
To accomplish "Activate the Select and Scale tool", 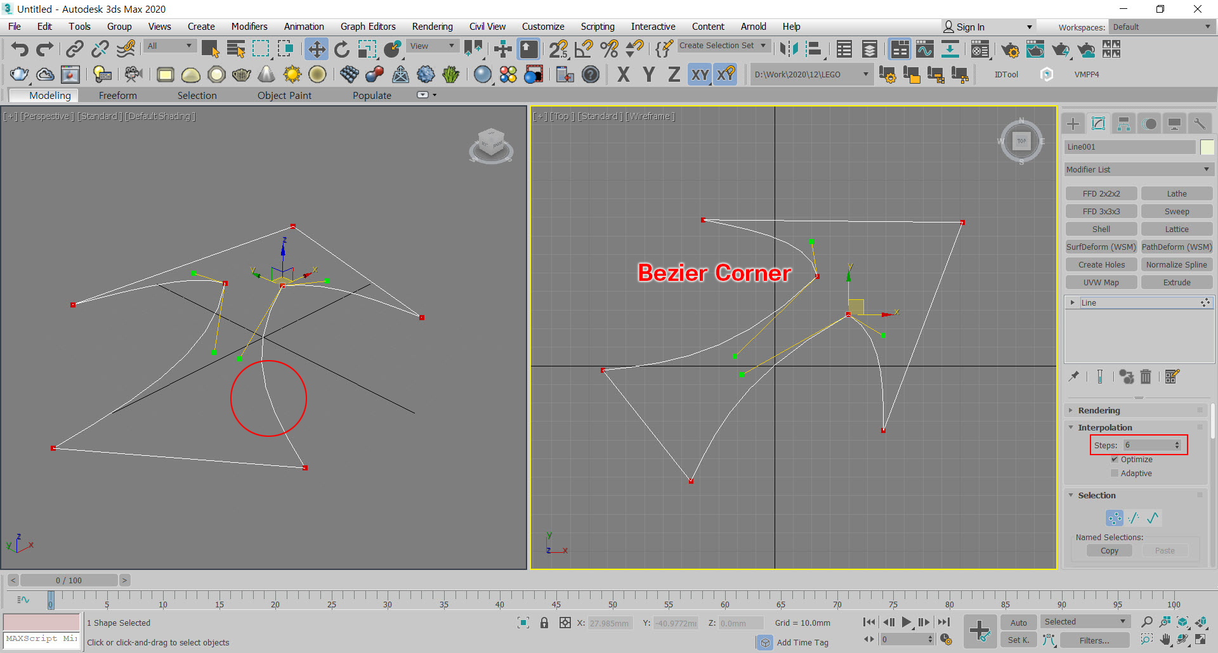I will pos(367,49).
